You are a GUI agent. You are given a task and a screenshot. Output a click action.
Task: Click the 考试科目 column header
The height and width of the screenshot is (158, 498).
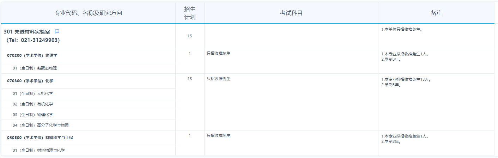click(291, 13)
